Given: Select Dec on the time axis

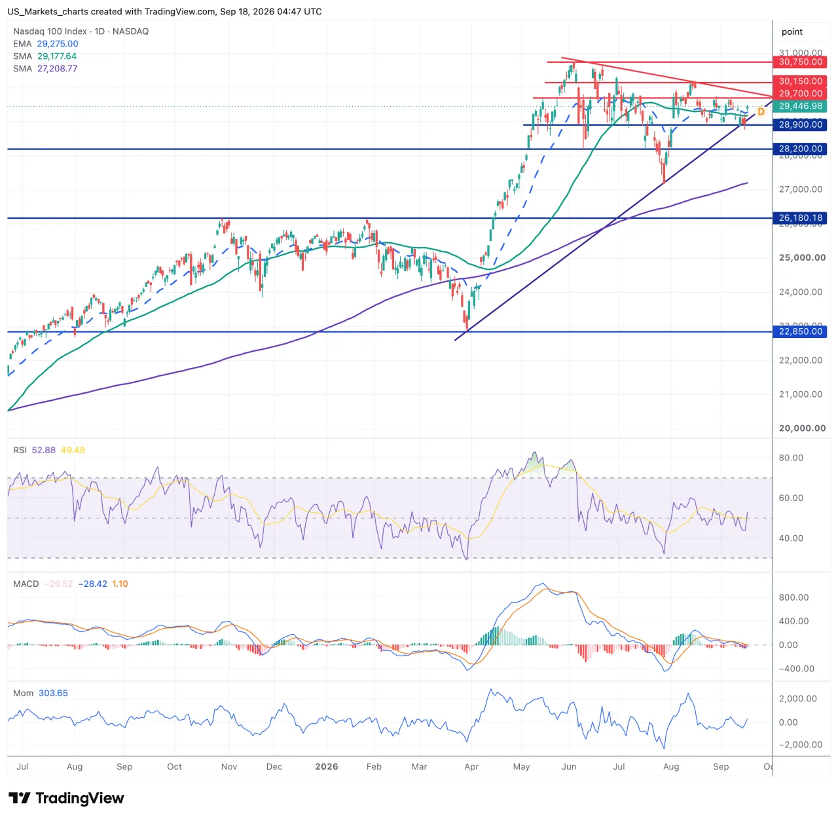Looking at the screenshot, I should 274,767.
